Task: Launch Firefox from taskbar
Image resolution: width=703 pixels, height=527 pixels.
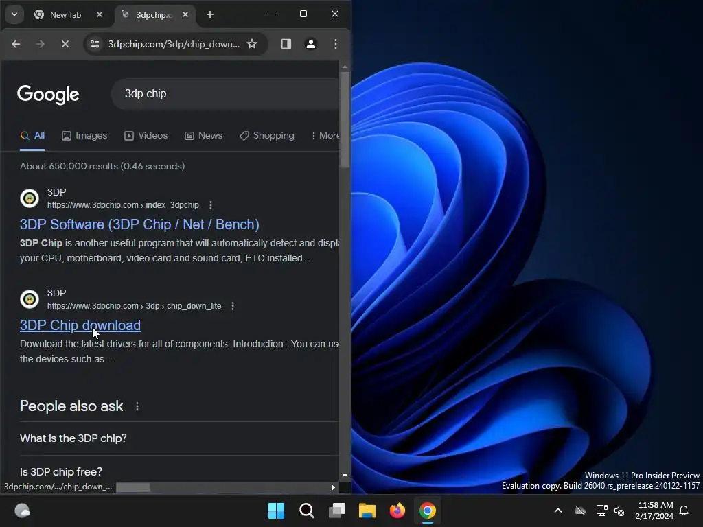Action: click(x=397, y=511)
